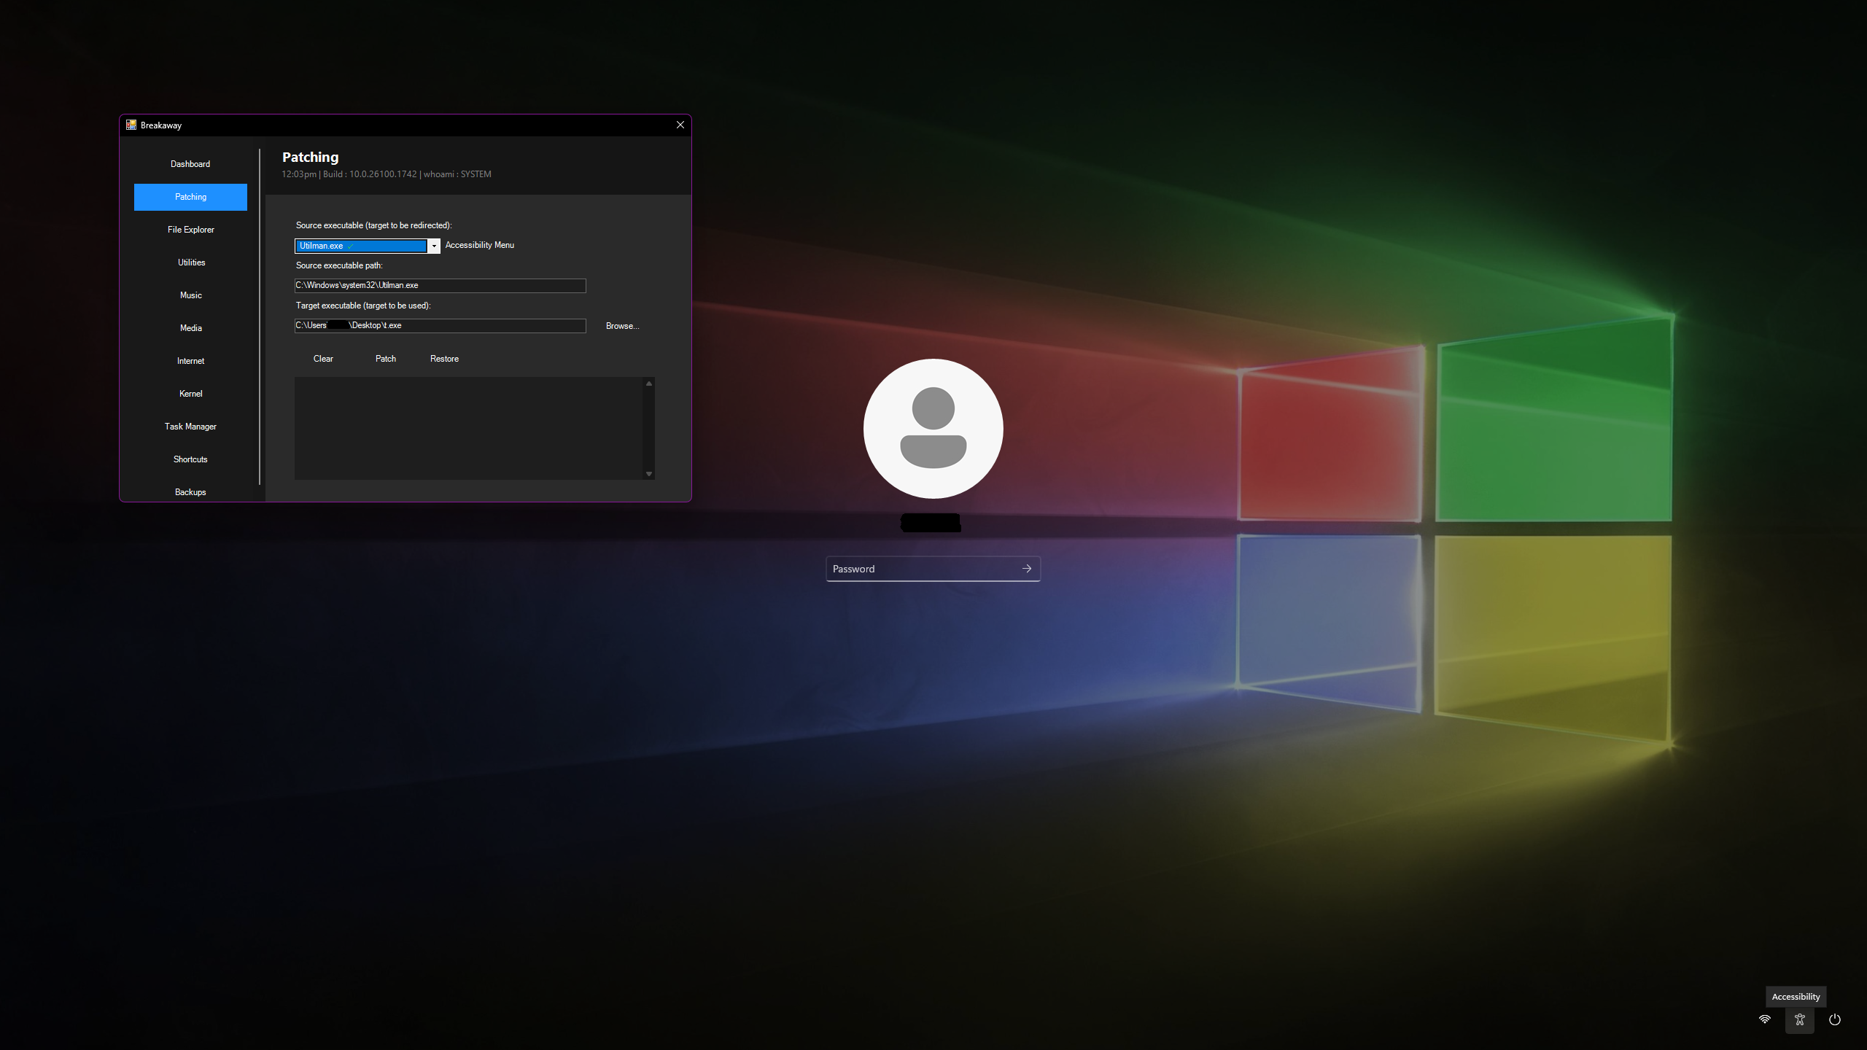Open the Dashboard section

click(190, 164)
